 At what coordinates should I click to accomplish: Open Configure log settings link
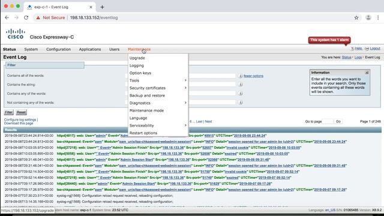(20, 120)
